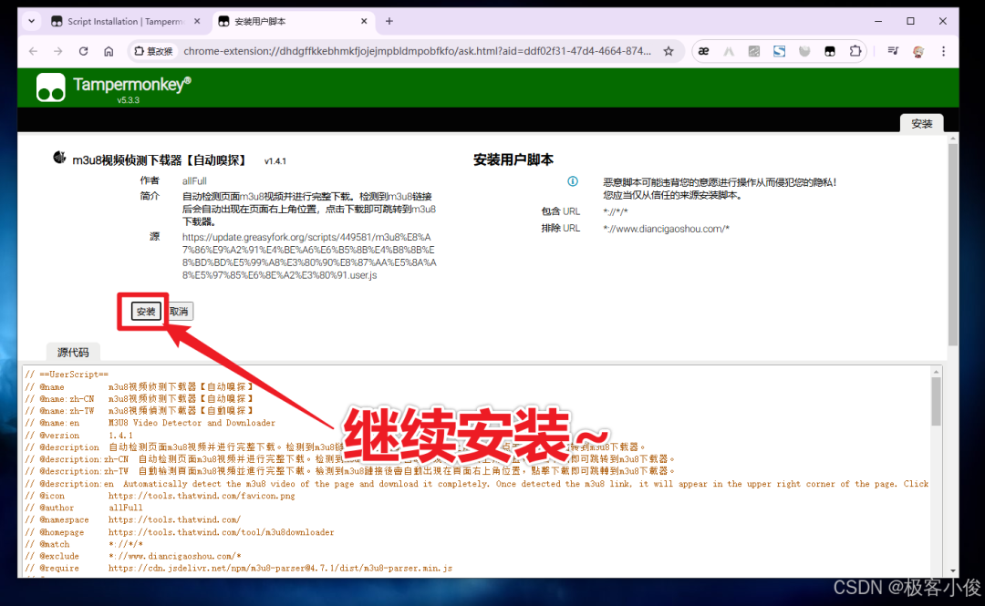Screen dimensions: 985x606
Task: Reload the current page
Action: click(84, 52)
